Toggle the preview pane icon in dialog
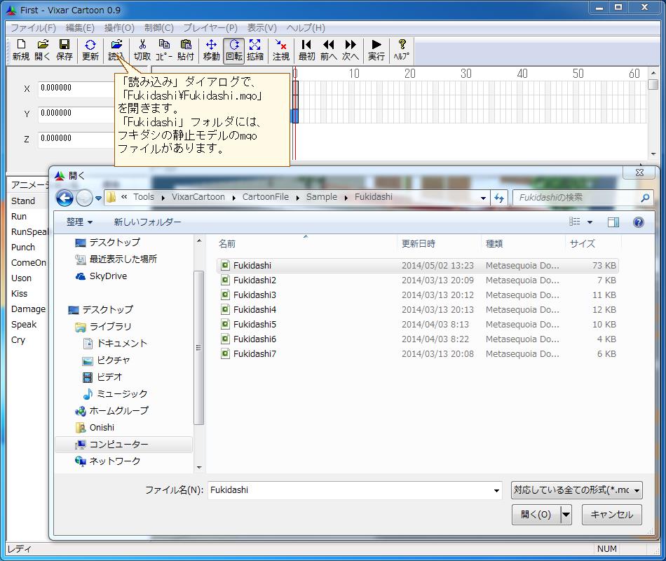 613,222
